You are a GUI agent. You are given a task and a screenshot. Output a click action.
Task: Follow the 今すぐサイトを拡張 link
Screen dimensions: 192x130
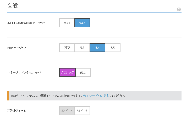96,96
